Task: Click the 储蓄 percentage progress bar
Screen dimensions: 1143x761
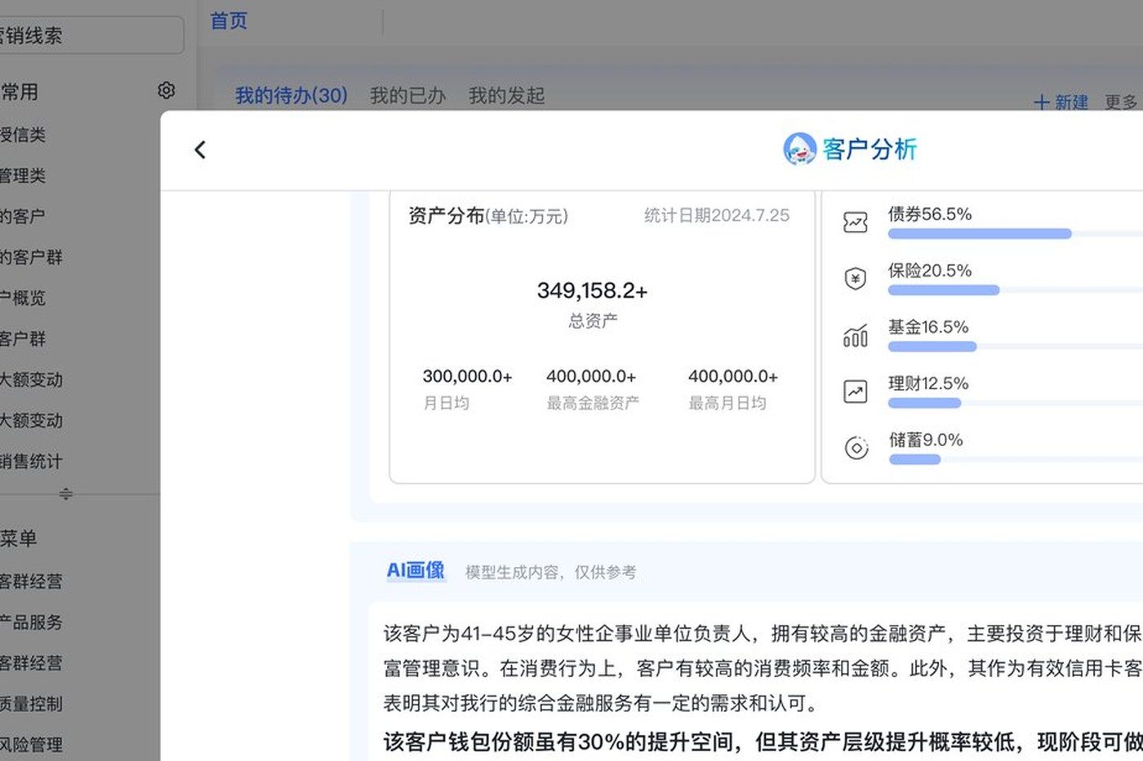Action: pyautogui.click(x=1016, y=459)
